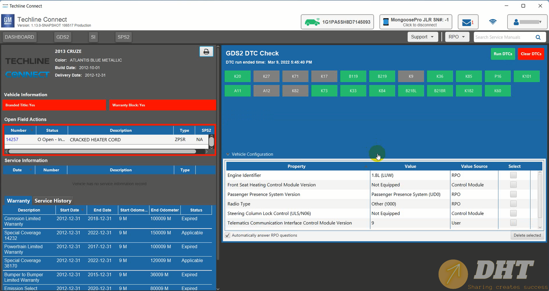Switch to the Service History tab
This screenshot has width=549, height=291.
53,201
